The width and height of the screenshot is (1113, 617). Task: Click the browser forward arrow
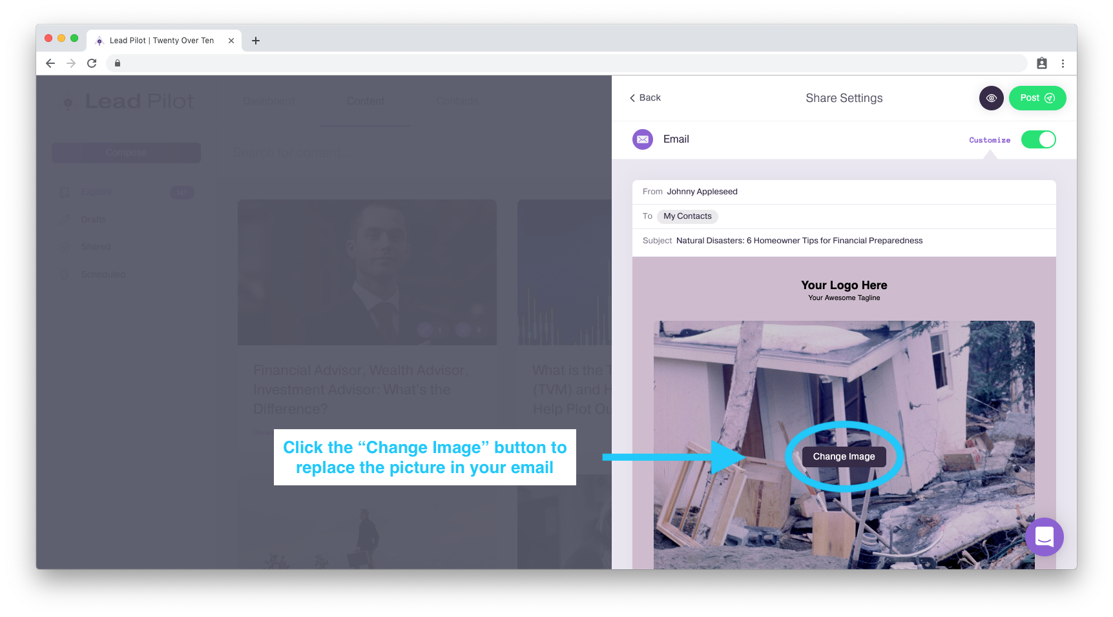coord(71,63)
